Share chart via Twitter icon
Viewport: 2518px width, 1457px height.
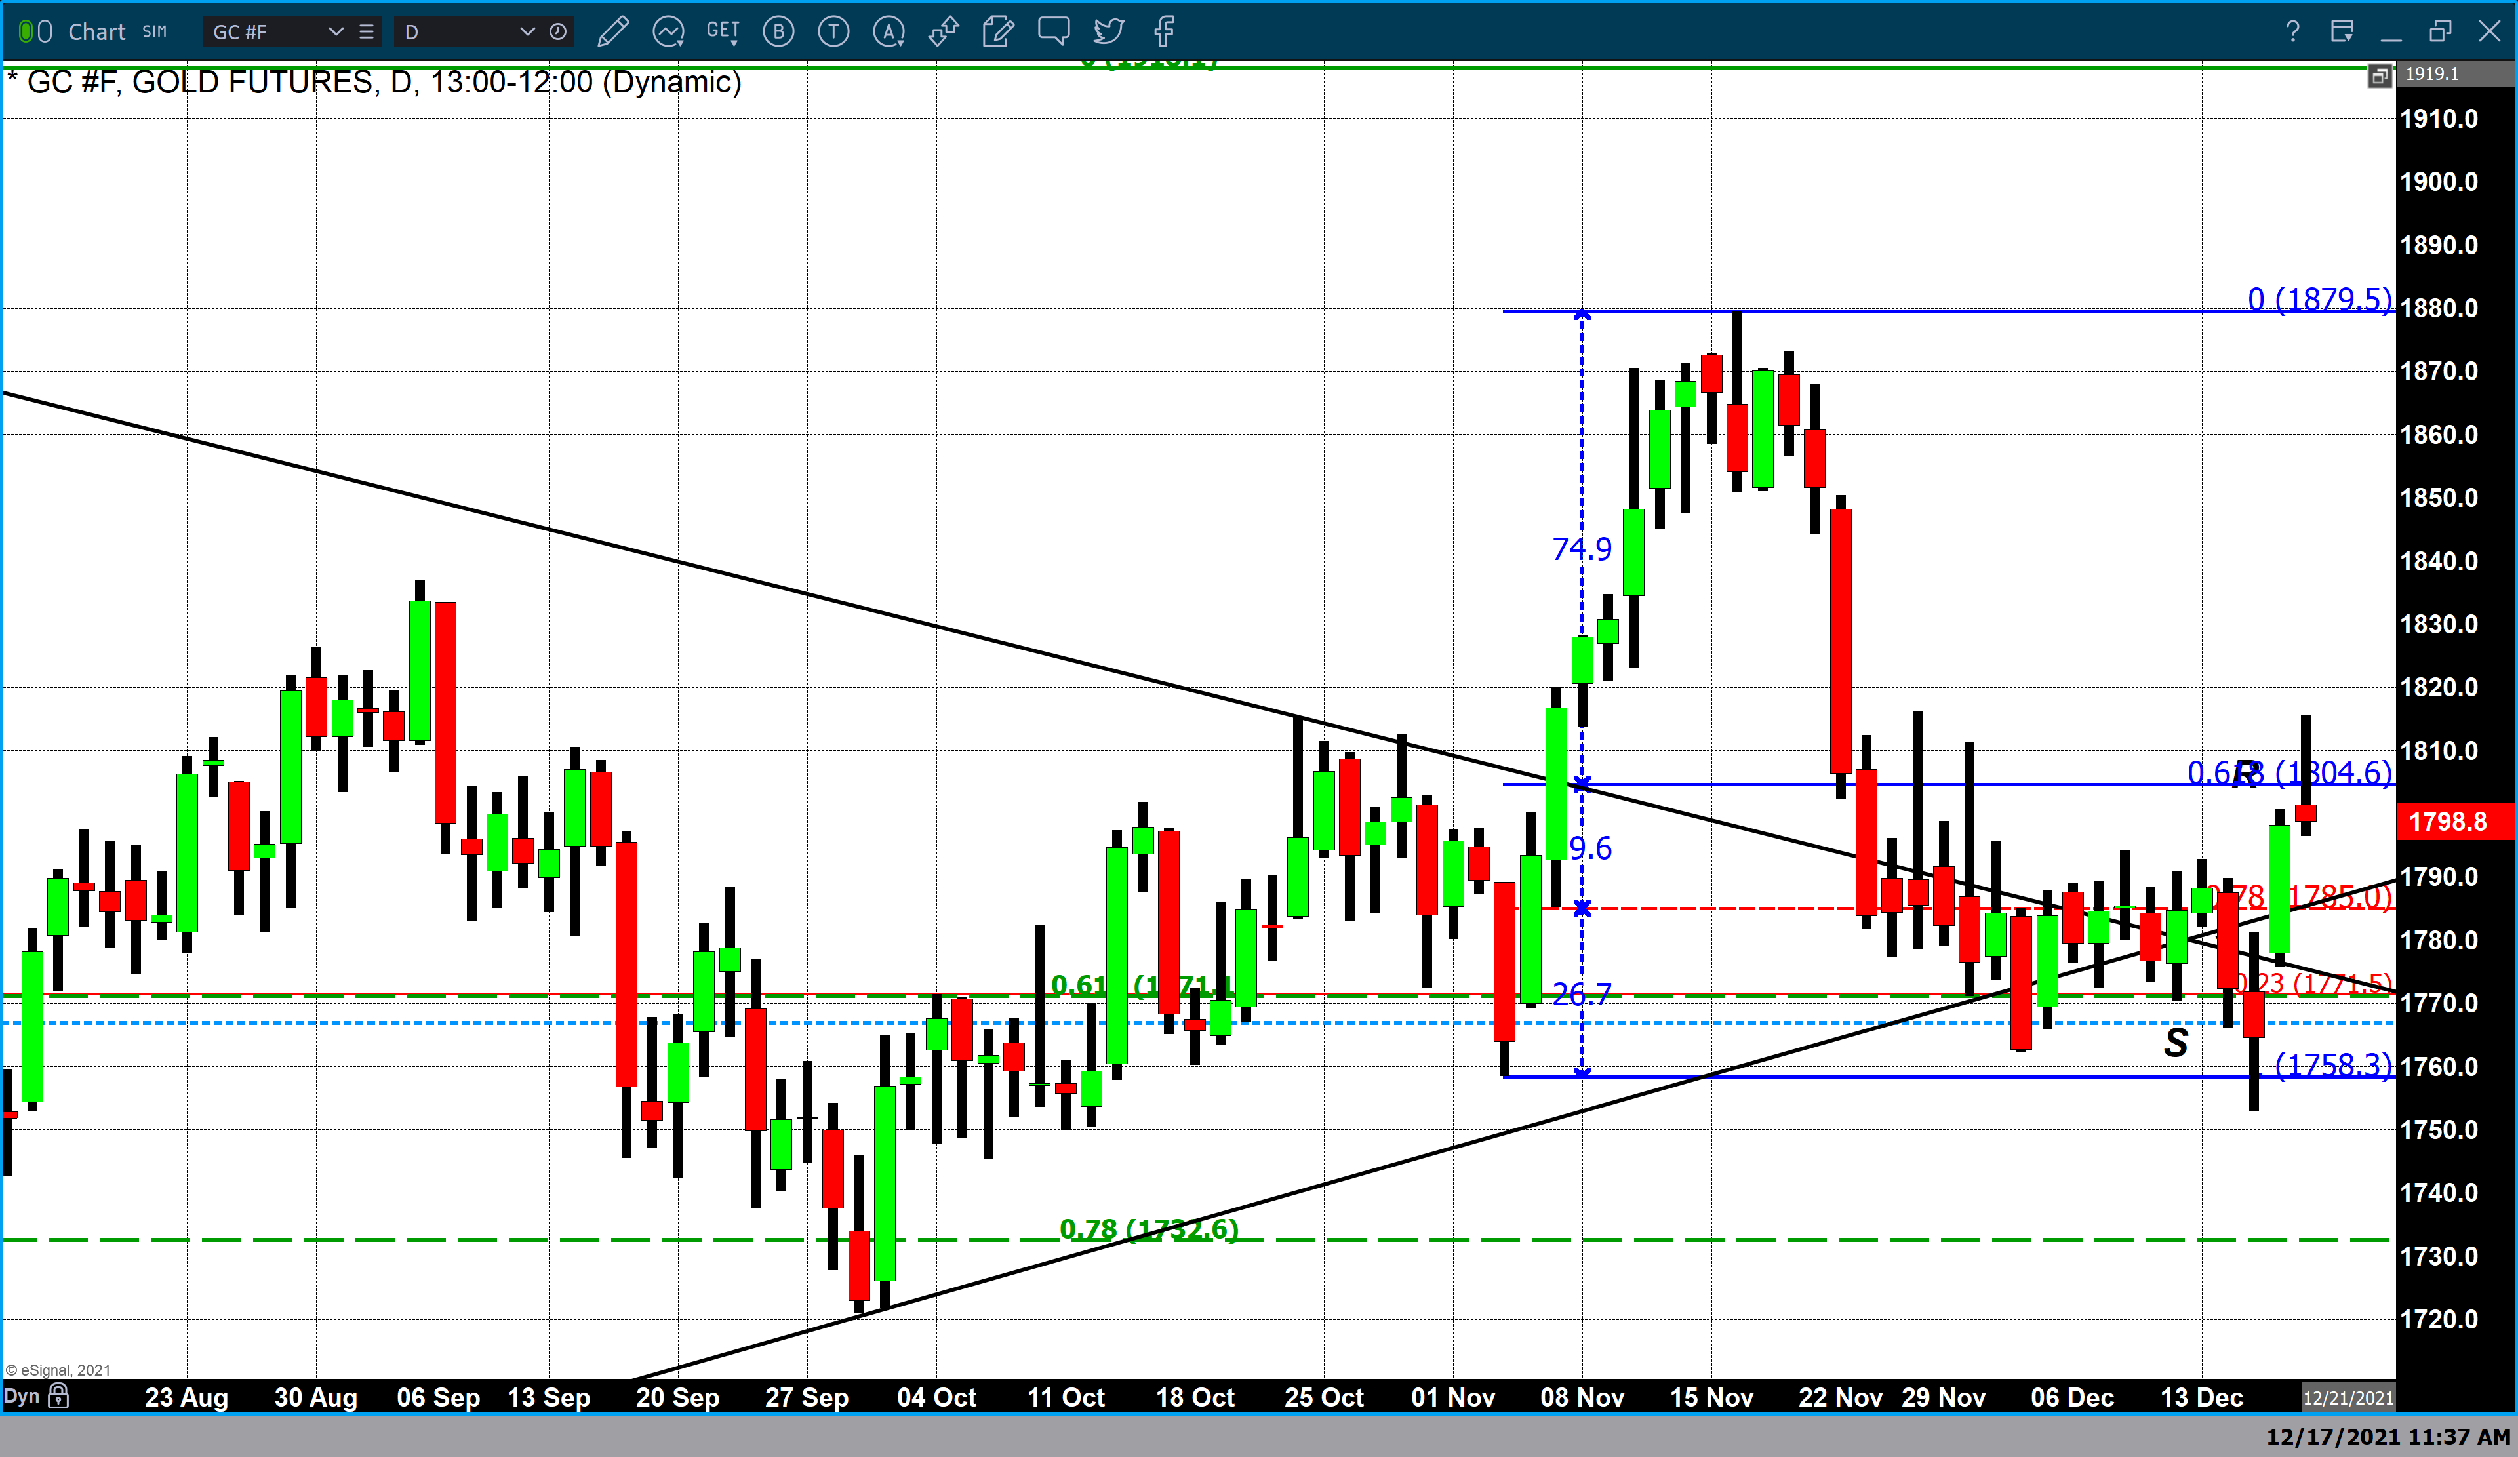(1108, 32)
